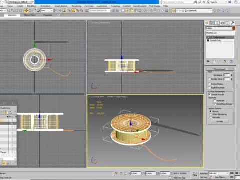Select Always update option
The height and width of the screenshot is (180, 240).
(210, 111)
